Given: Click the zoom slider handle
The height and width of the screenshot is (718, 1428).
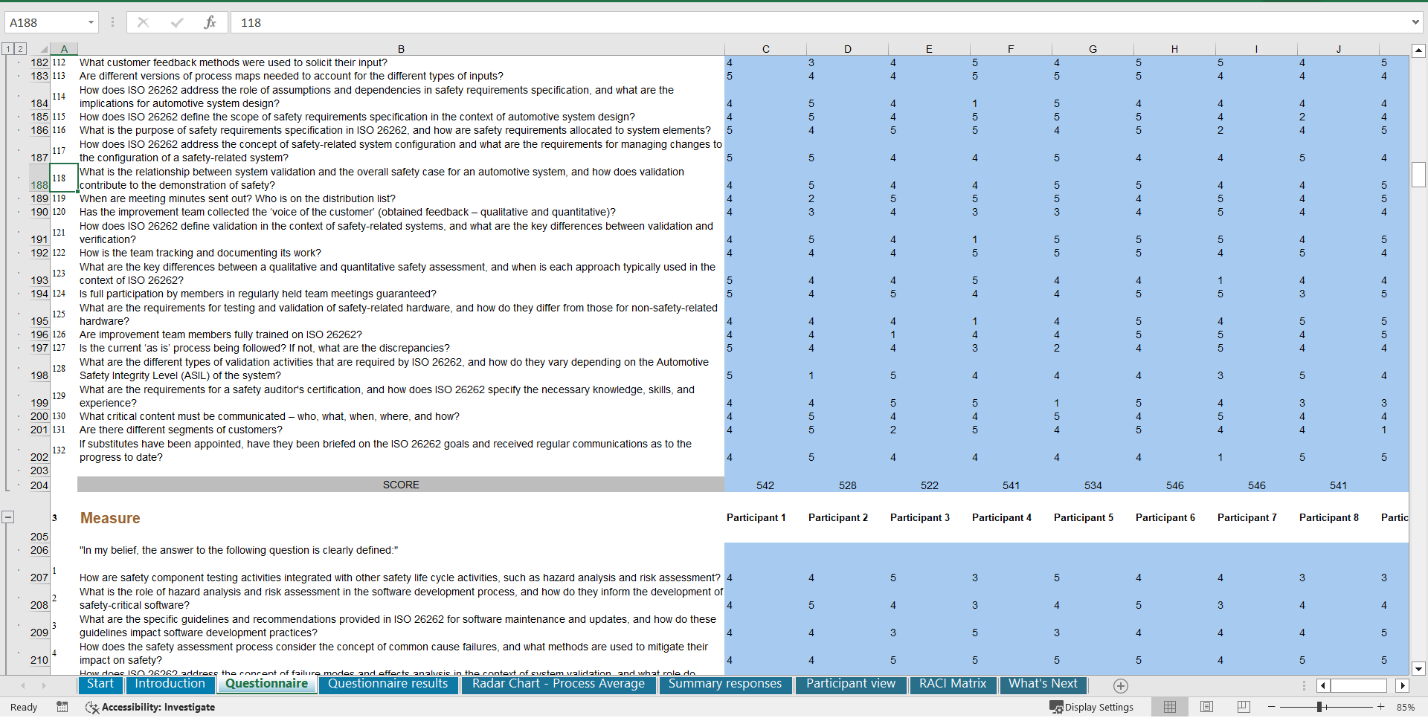Looking at the screenshot, I should click(1319, 707).
